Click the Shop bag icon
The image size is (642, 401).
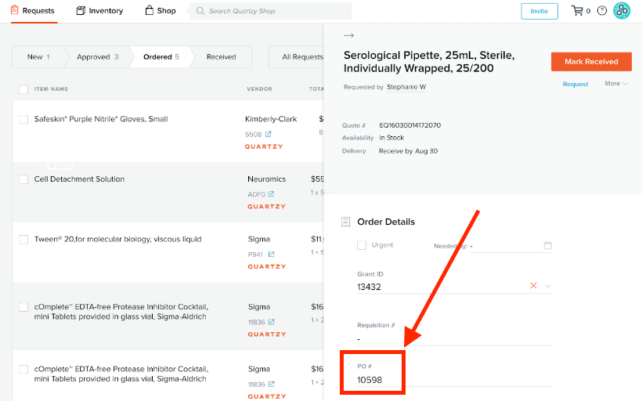[x=149, y=10]
